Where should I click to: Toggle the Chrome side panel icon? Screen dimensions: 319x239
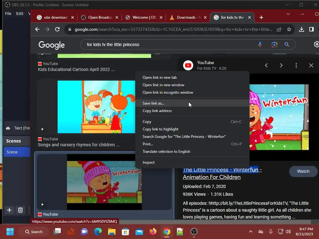(312, 30)
